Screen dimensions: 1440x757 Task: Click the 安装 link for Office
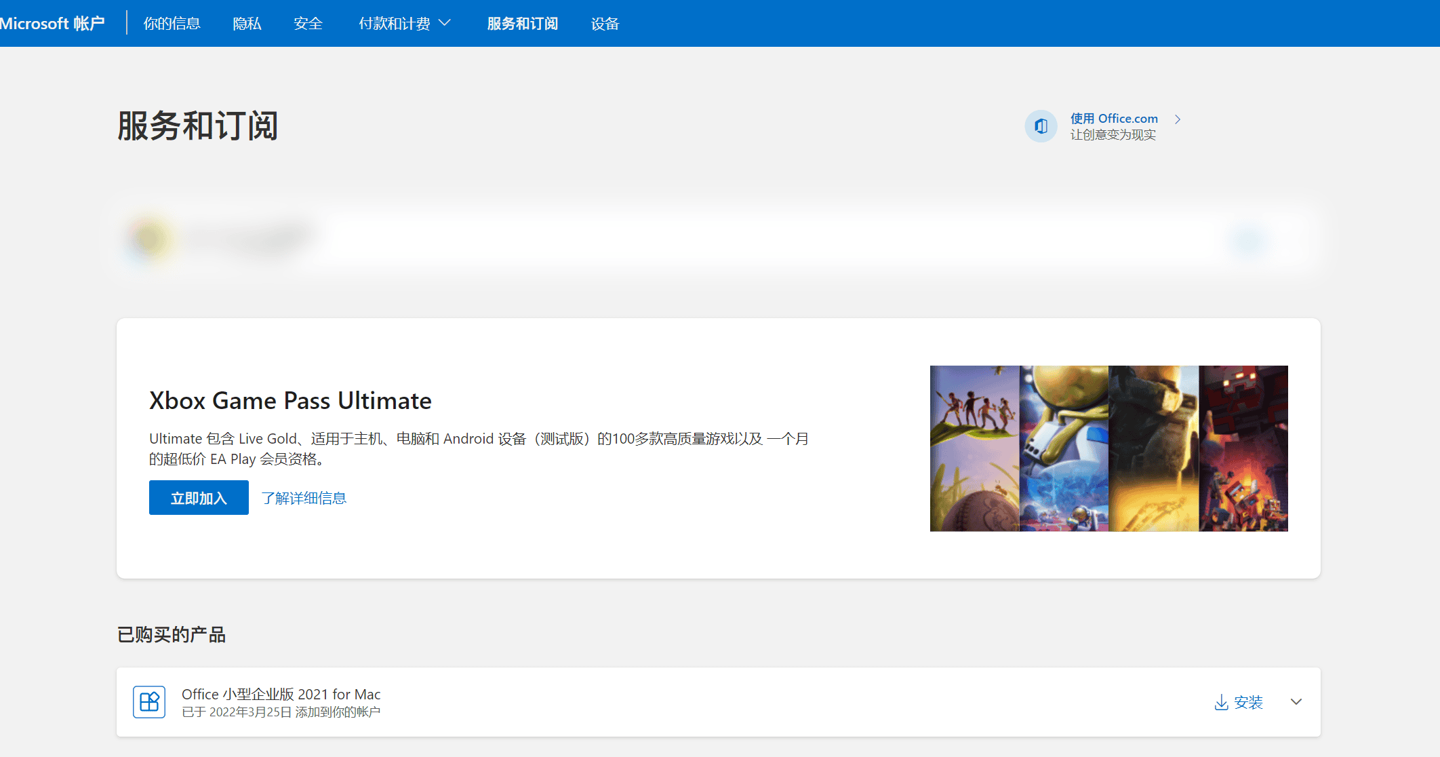point(1248,702)
